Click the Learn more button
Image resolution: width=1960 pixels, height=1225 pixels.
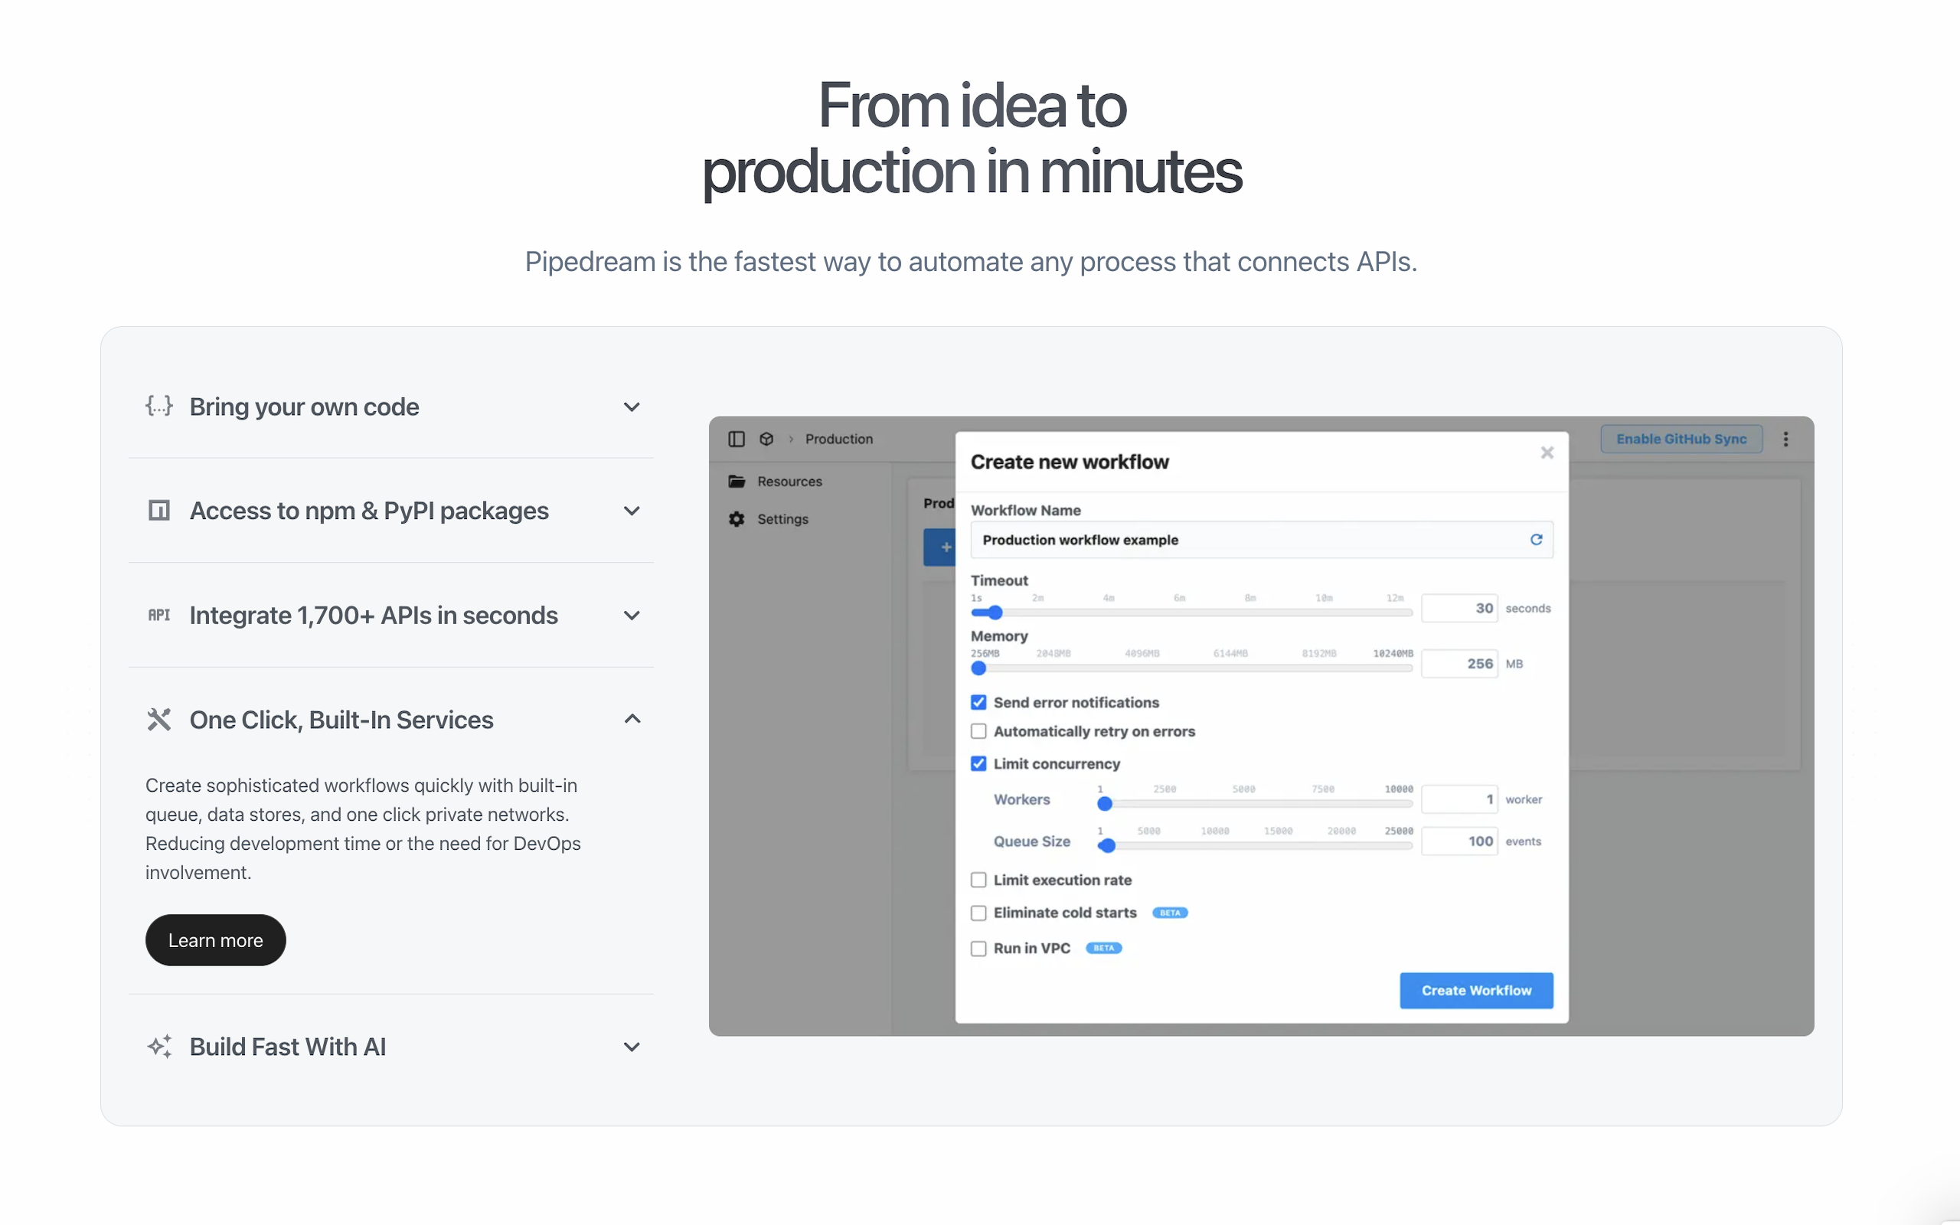[x=215, y=940]
